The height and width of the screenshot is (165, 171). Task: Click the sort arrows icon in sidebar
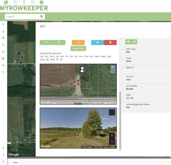[3, 45]
